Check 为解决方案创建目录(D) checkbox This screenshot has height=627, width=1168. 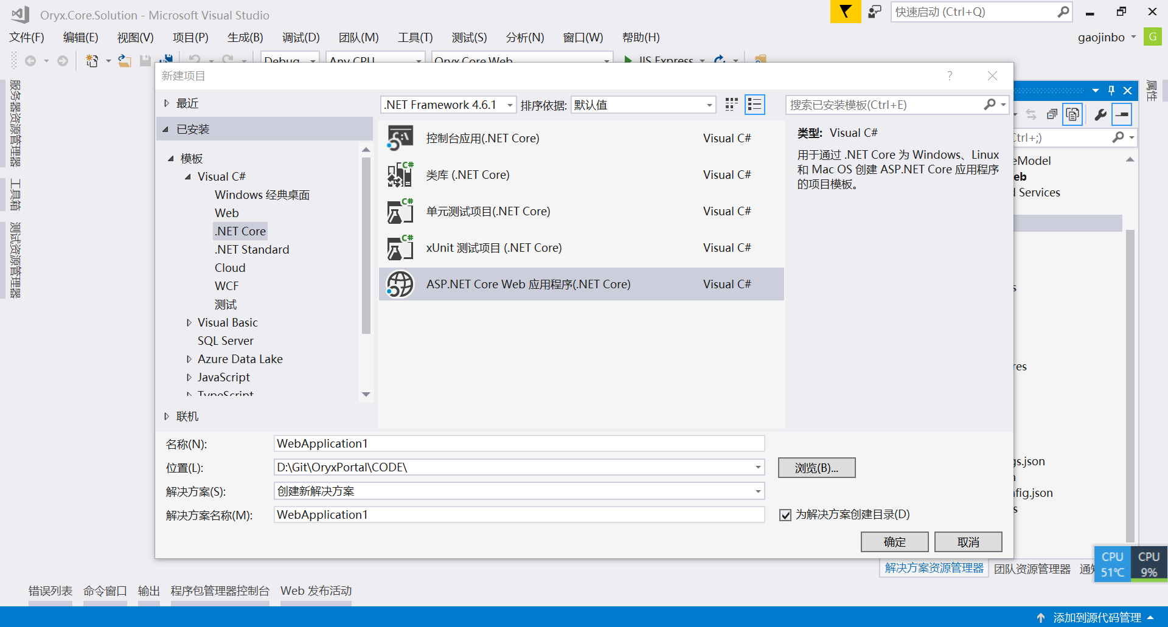[x=785, y=514]
